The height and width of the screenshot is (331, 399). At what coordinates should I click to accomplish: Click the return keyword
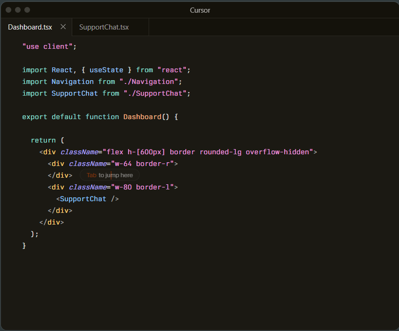[x=43, y=140]
